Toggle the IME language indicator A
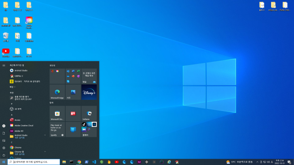Image resolution: width=294 pixels, height=165 pixels. coord(272,162)
